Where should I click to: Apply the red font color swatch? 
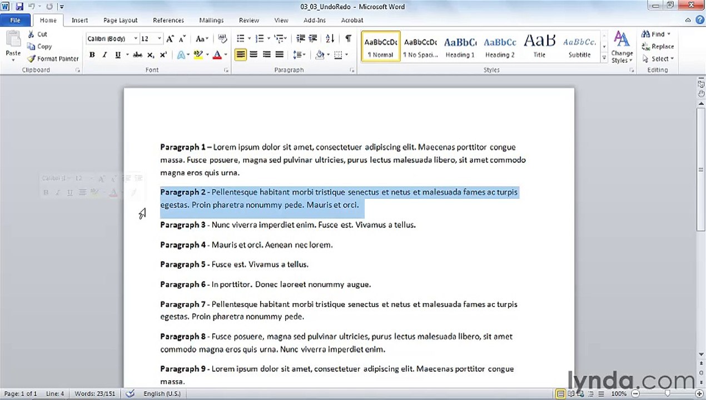pos(217,55)
